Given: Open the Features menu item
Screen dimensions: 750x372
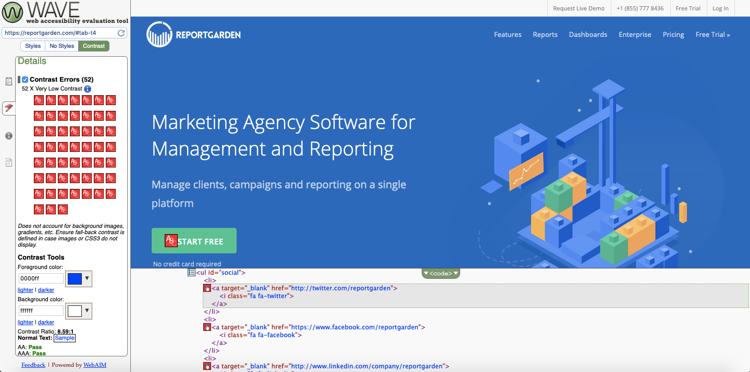Looking at the screenshot, I should click(x=508, y=34).
